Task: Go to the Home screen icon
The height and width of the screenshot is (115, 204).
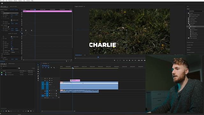Action: (x=2, y=4)
